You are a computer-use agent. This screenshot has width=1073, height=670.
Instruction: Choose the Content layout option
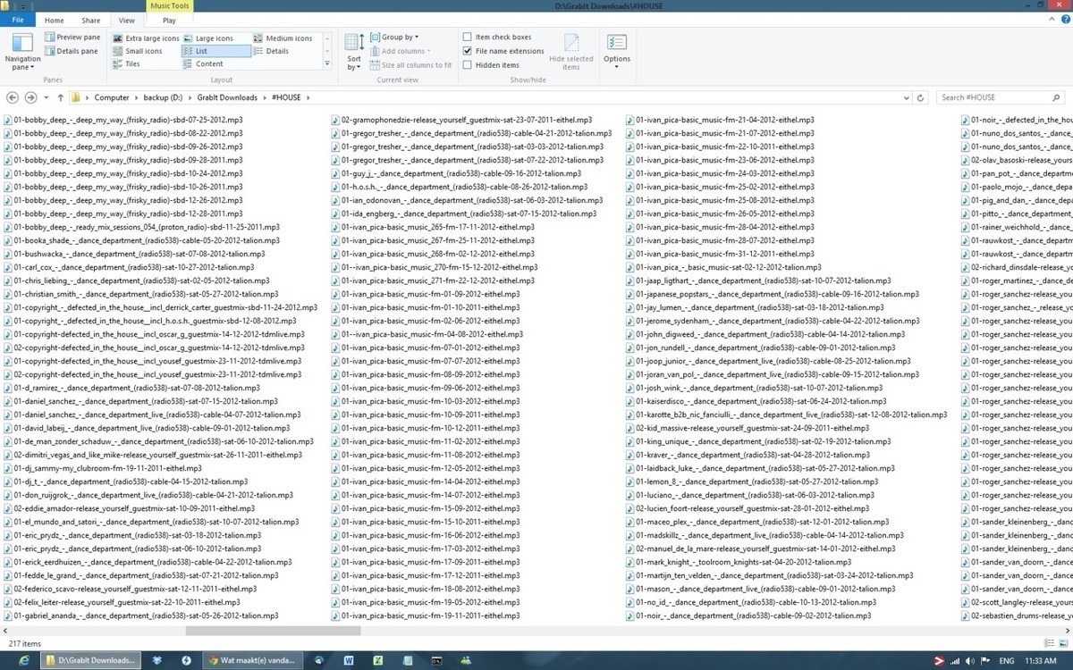click(x=209, y=64)
